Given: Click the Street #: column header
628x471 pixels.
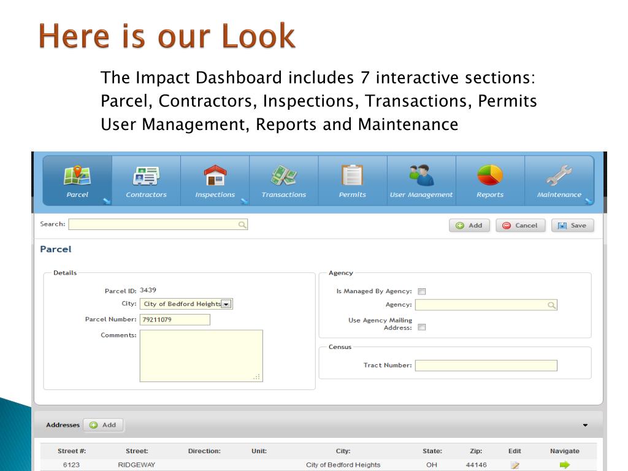Looking at the screenshot, I should coord(72,451).
